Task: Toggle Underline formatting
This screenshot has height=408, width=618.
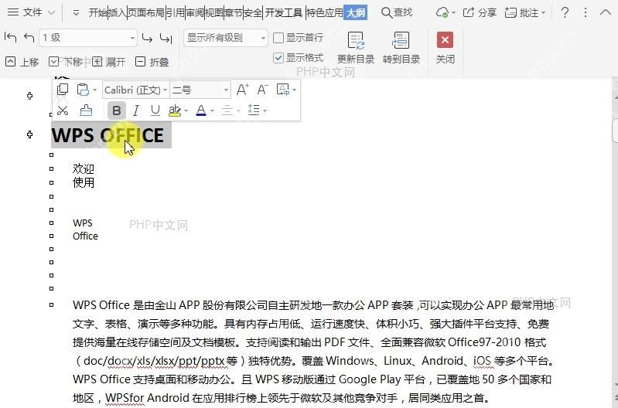Action: pos(155,110)
